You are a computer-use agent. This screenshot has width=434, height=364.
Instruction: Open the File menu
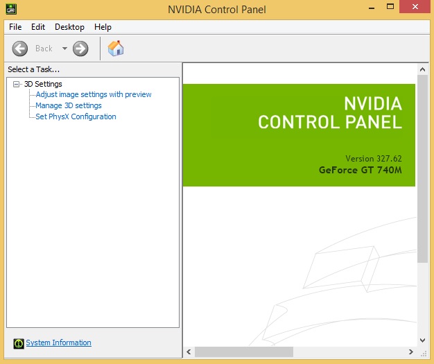pos(15,27)
